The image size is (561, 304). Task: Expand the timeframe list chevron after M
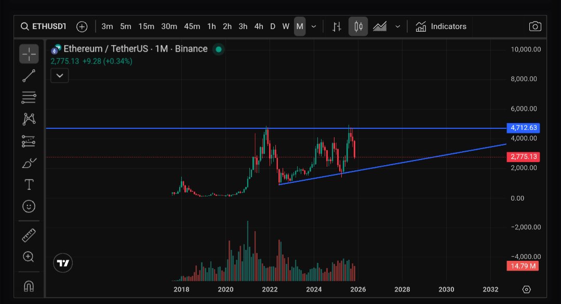point(314,27)
